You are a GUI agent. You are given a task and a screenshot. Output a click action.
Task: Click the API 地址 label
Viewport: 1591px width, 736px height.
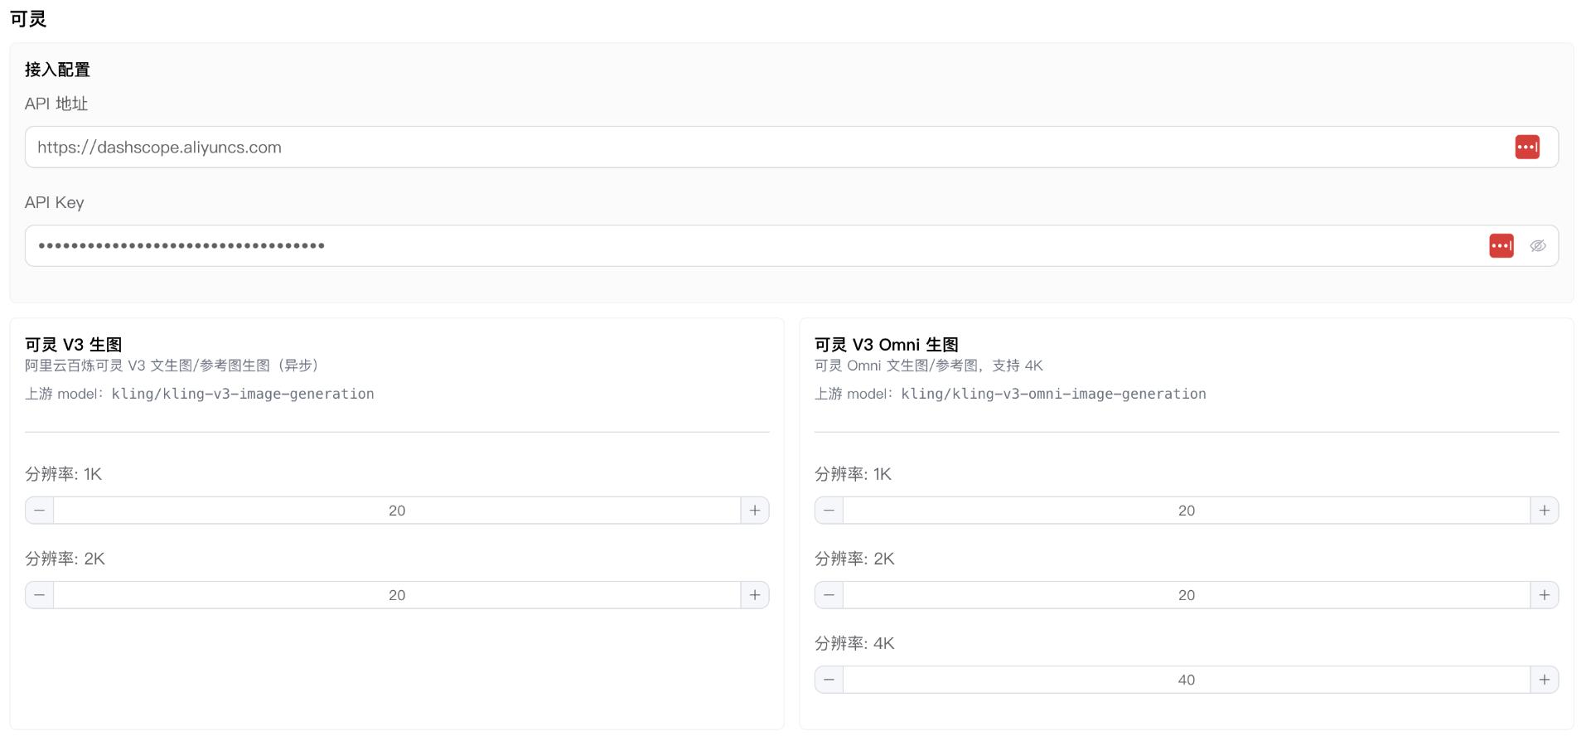tap(56, 104)
